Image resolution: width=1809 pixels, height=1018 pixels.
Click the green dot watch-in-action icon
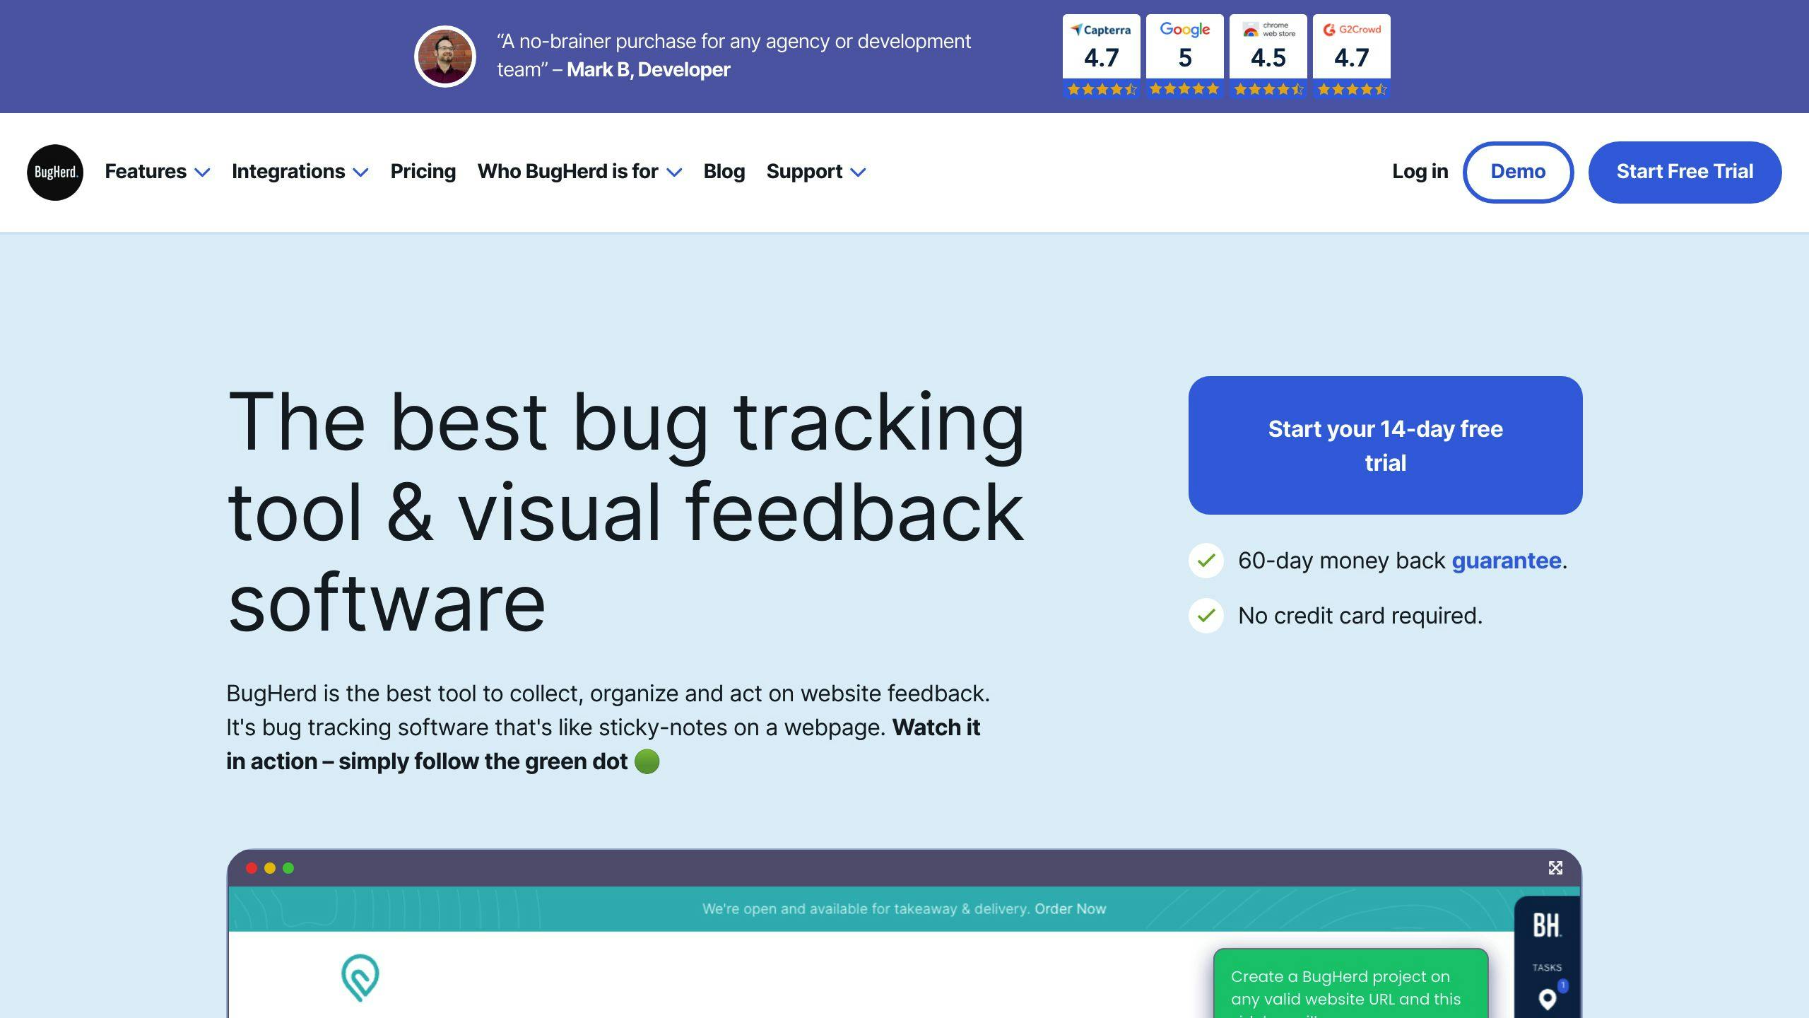pos(646,759)
